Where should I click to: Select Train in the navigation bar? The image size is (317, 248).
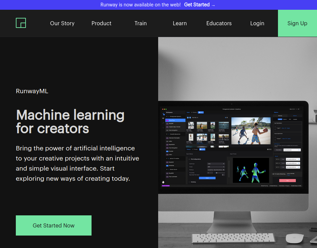point(141,23)
